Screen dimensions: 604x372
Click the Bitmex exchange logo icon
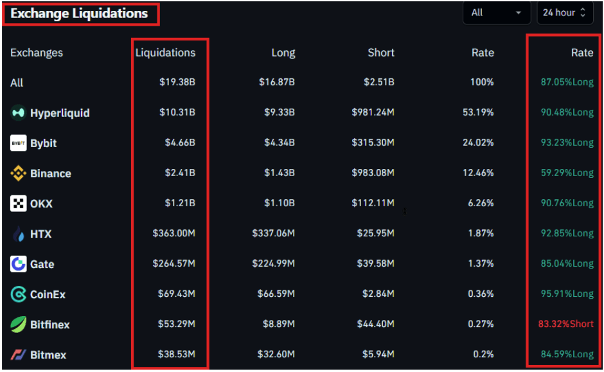point(19,355)
